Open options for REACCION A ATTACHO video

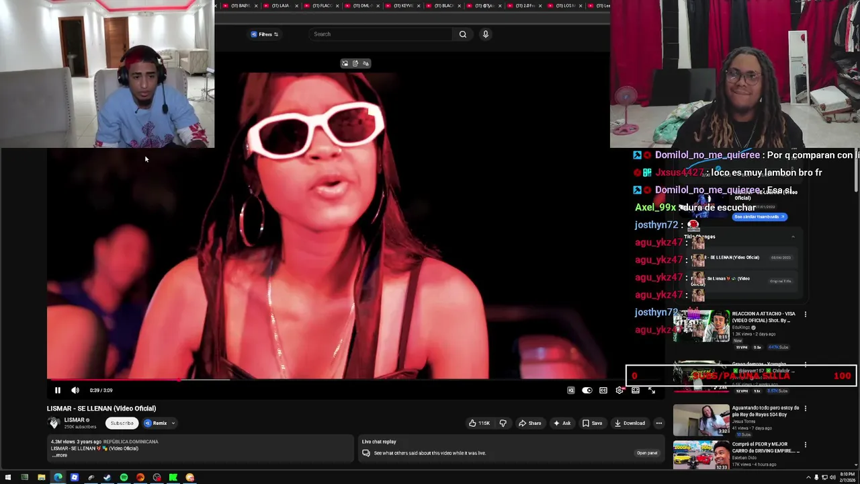pyautogui.click(x=806, y=314)
